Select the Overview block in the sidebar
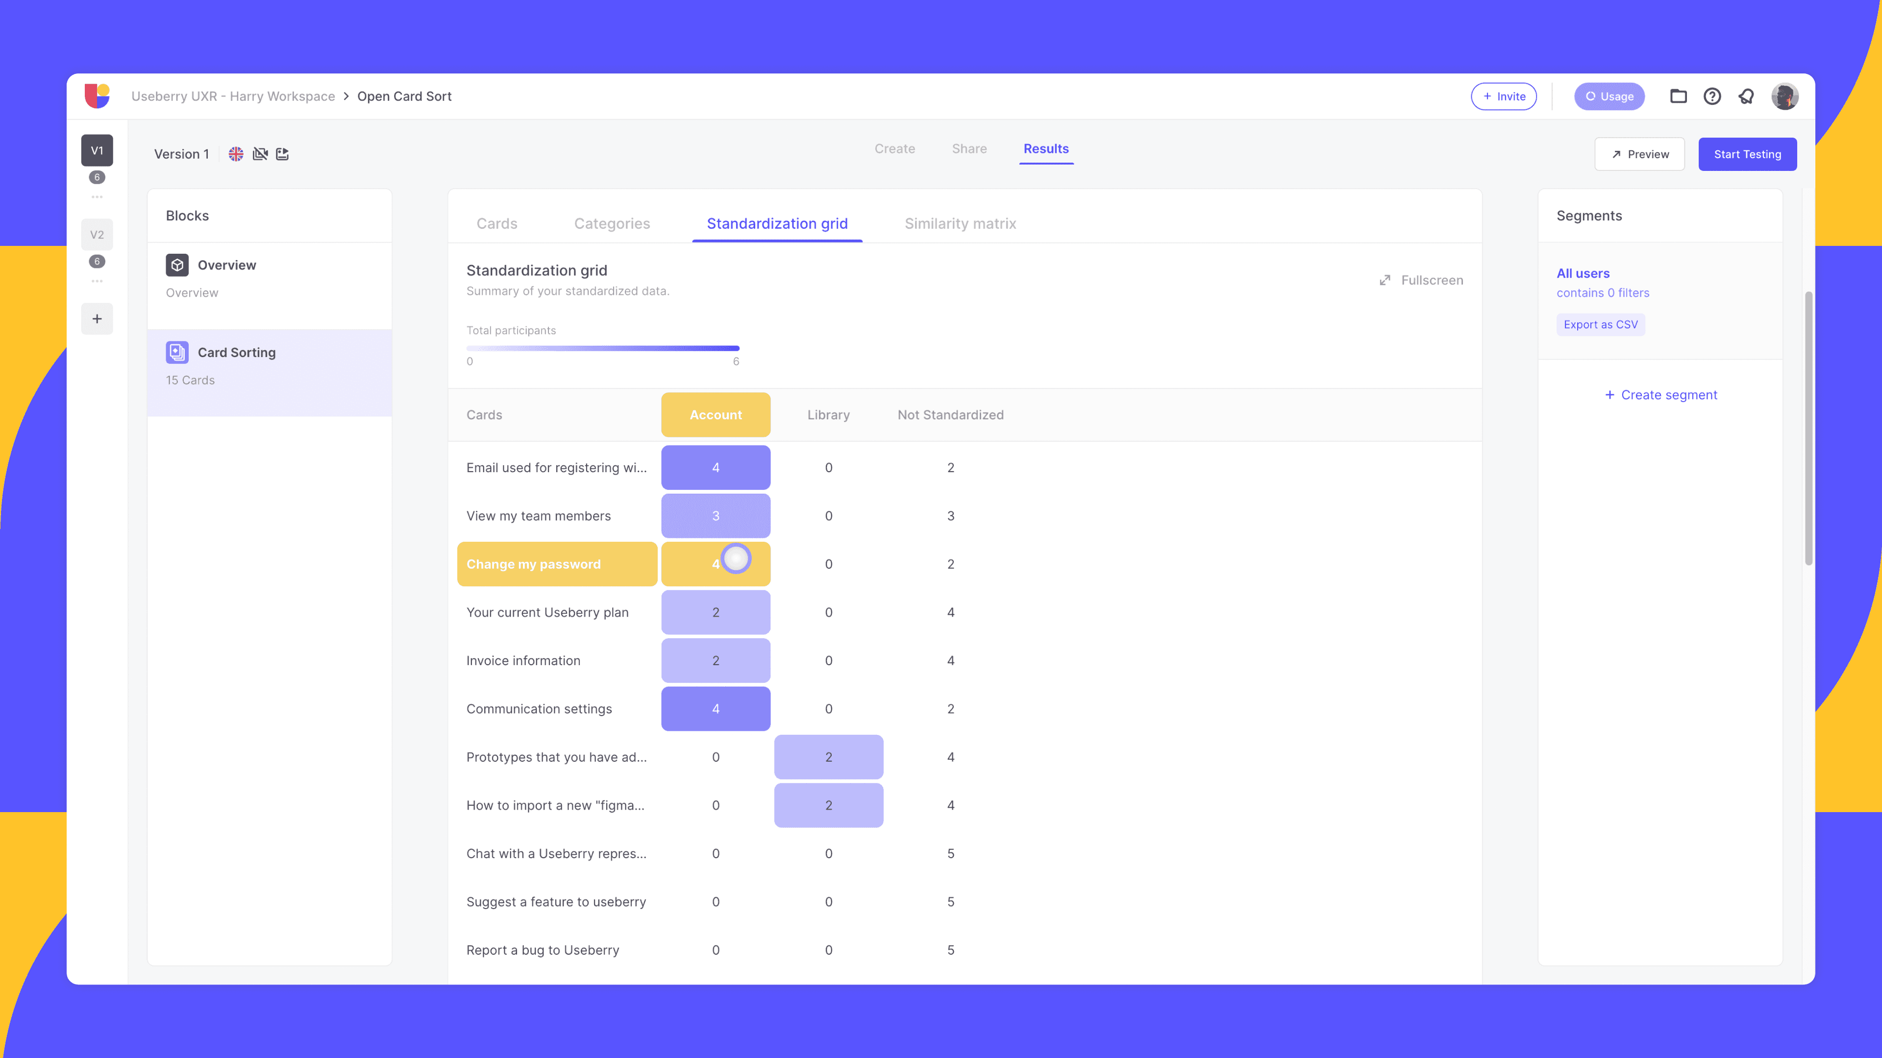Viewport: 1882px width, 1058px height. click(226, 265)
